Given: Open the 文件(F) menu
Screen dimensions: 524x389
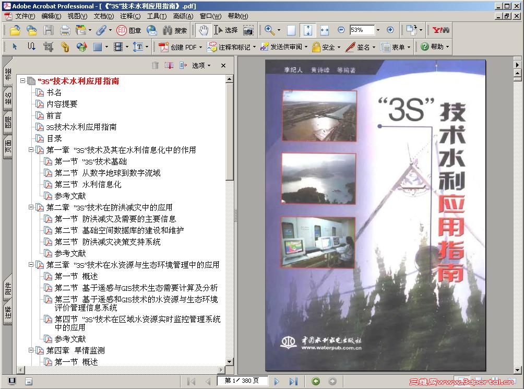Looking at the screenshot, I should click(25, 16).
